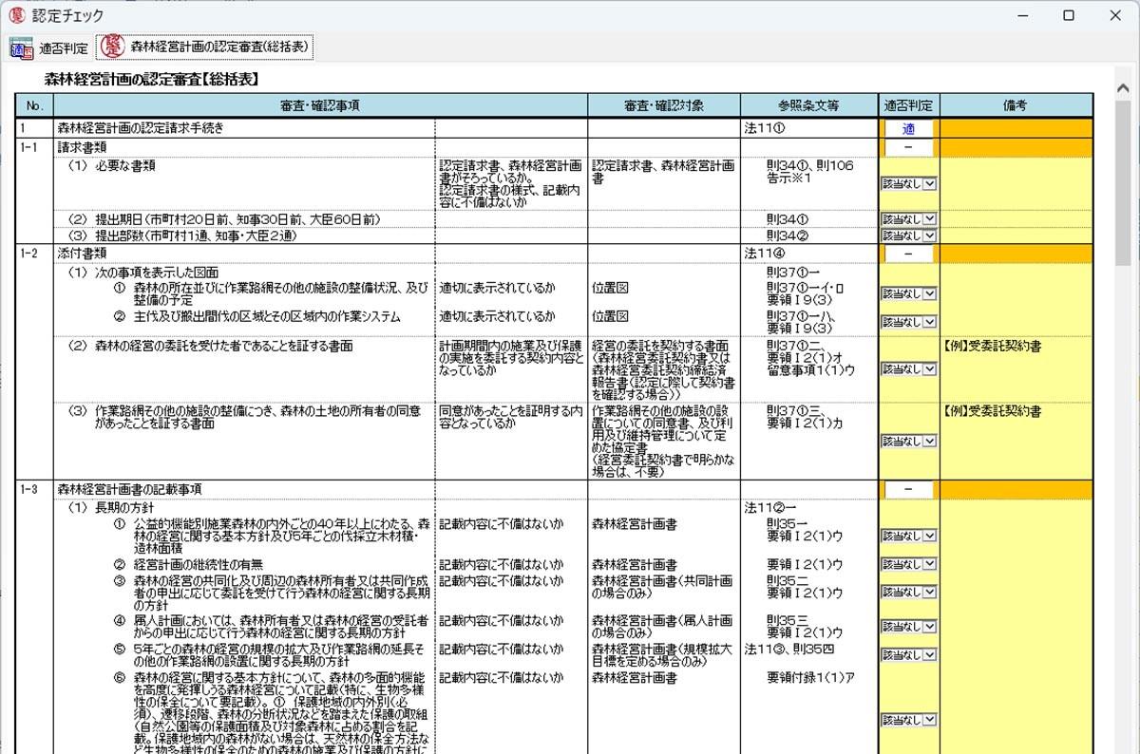Expand dropdown for 受委託契約書 委託 row
Image resolution: width=1140 pixels, height=754 pixels.
point(909,368)
